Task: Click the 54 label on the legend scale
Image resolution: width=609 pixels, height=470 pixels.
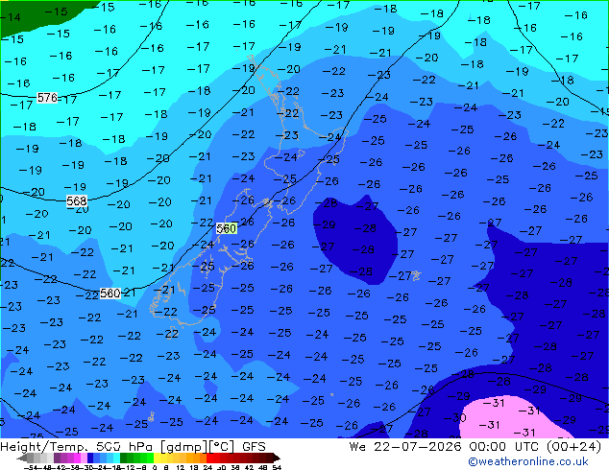Action: pyautogui.click(x=277, y=467)
